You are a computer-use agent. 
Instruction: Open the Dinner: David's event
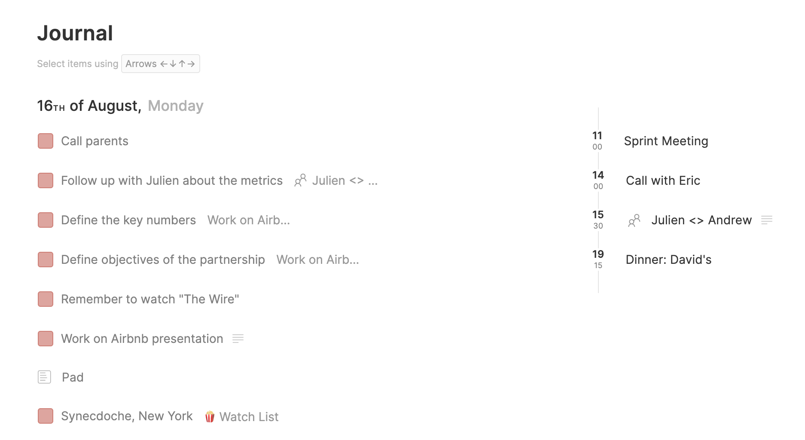668,260
